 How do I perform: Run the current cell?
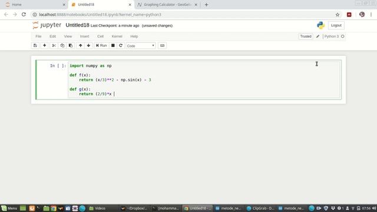101,45
